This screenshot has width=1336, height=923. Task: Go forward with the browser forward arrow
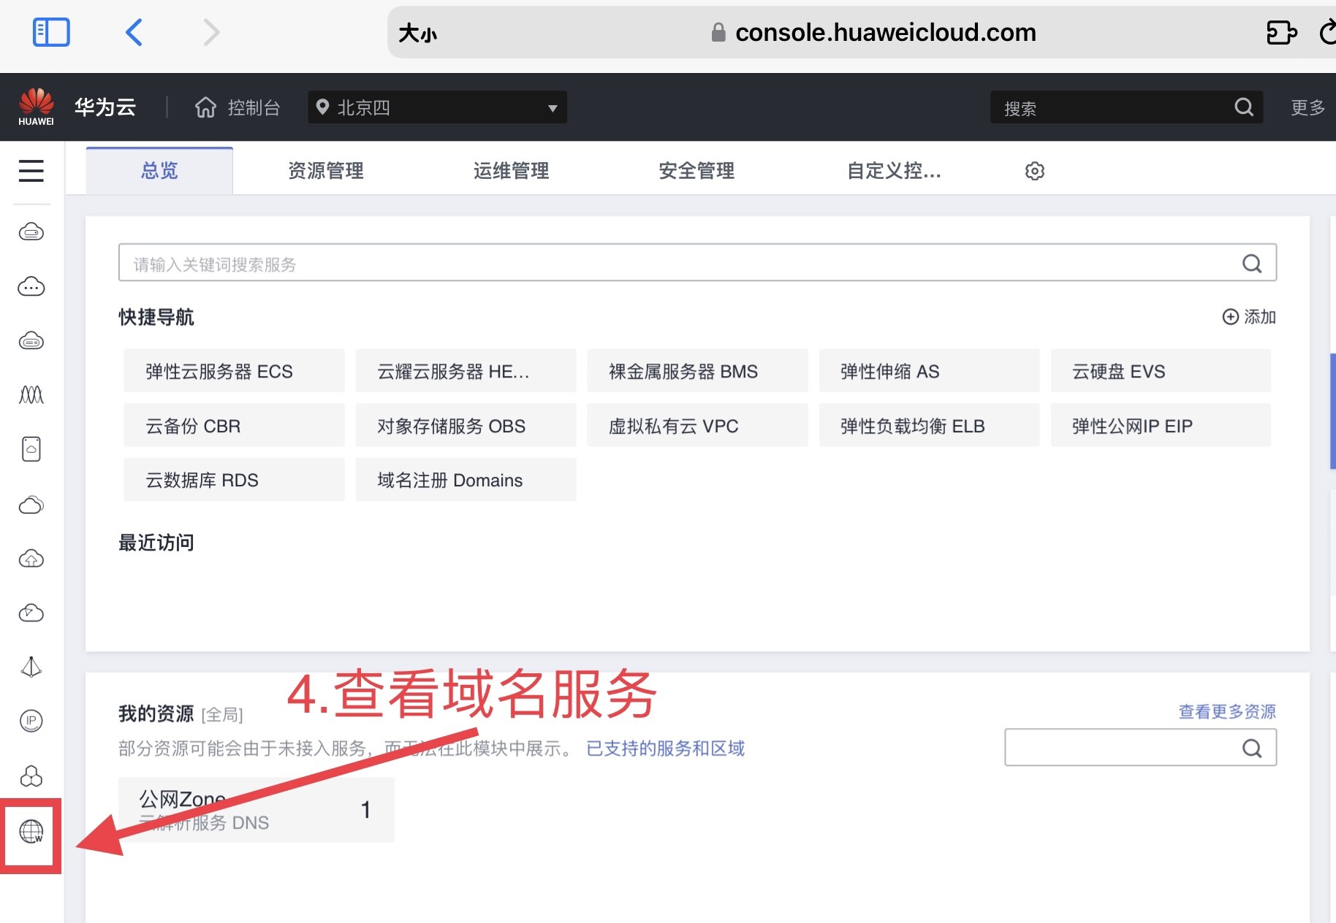pos(211,32)
